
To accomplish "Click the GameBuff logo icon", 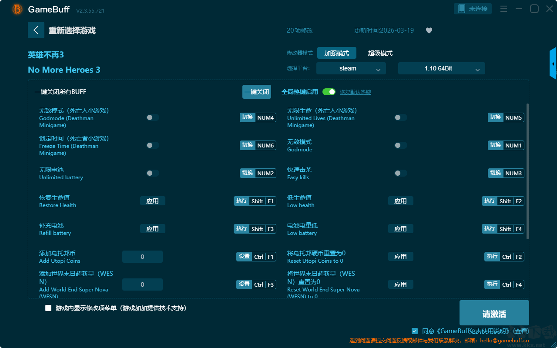I will pos(17,9).
